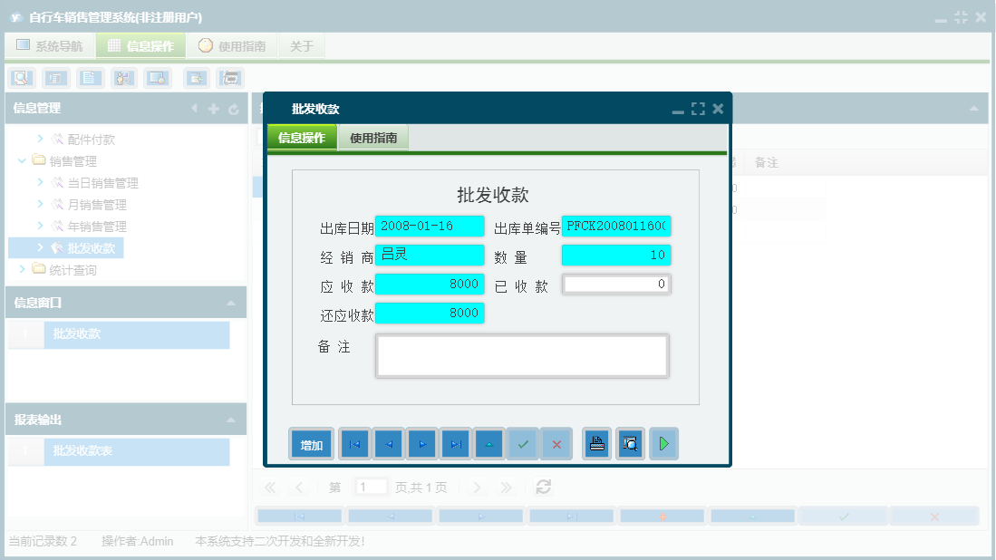Confirm the record with the green checkmark

point(523,443)
